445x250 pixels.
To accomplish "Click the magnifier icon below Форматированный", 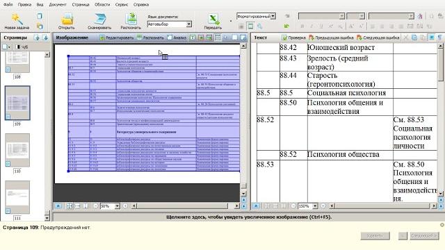I will pos(259,26).
